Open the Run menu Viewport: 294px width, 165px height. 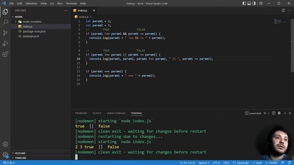click(60, 3)
